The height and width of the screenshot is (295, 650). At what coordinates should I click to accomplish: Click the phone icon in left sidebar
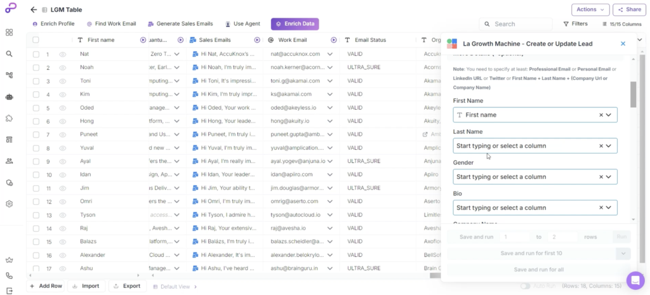[x=10, y=276]
